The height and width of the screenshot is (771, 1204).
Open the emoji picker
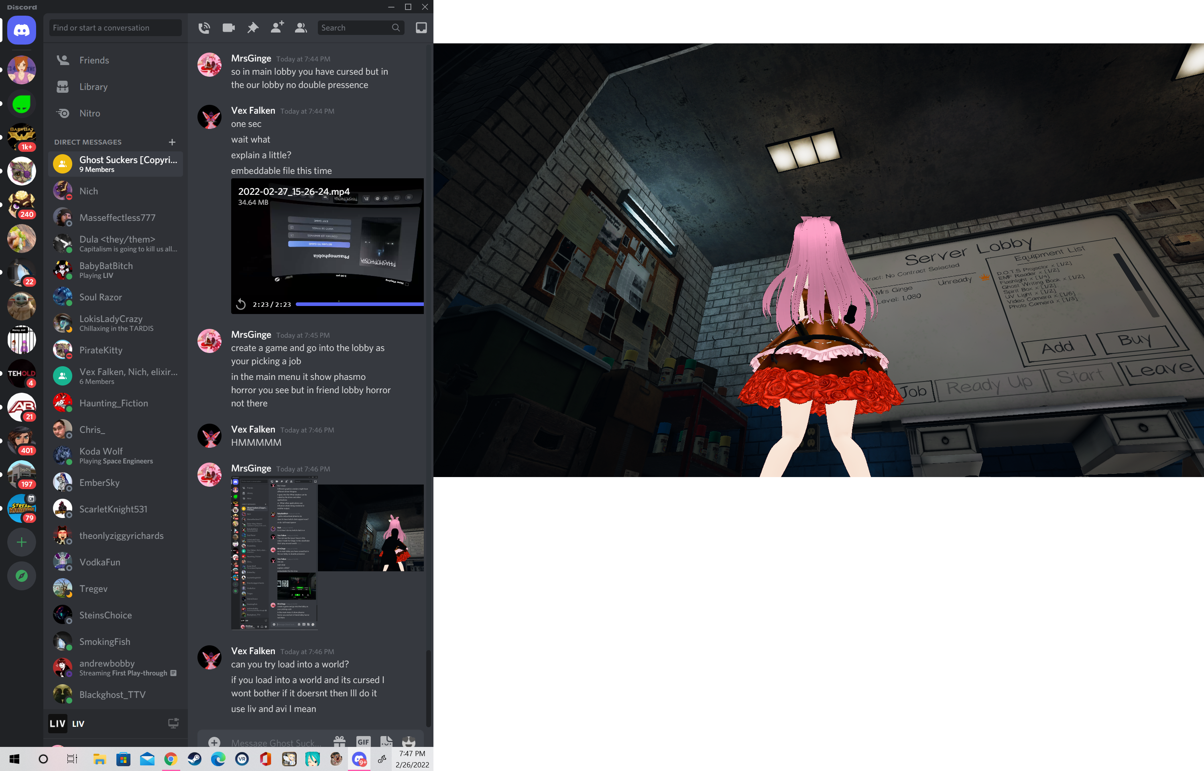point(409,741)
